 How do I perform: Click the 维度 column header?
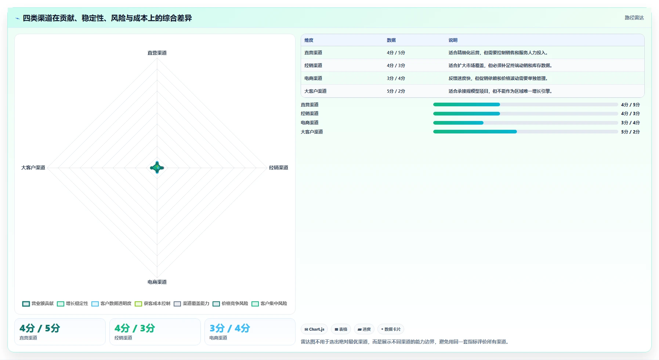coord(309,40)
